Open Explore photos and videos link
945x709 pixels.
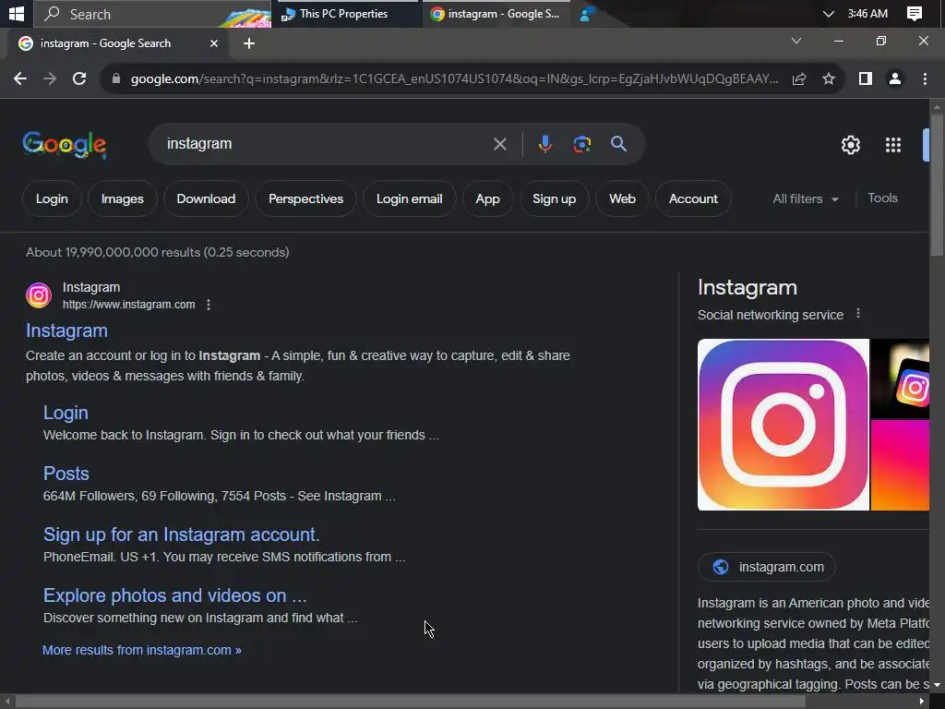(x=174, y=595)
